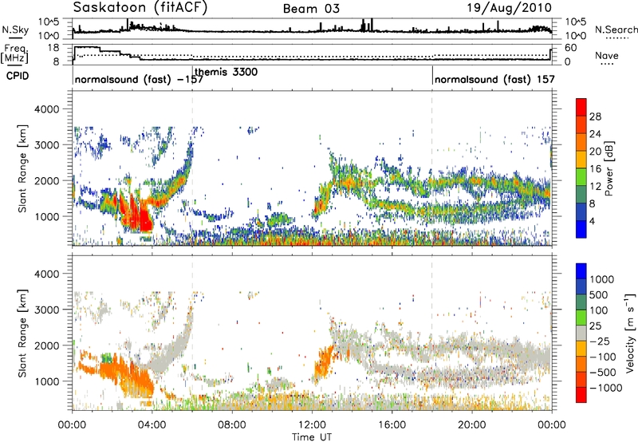Click '3000' on the velocity panel range axis

click(46, 310)
